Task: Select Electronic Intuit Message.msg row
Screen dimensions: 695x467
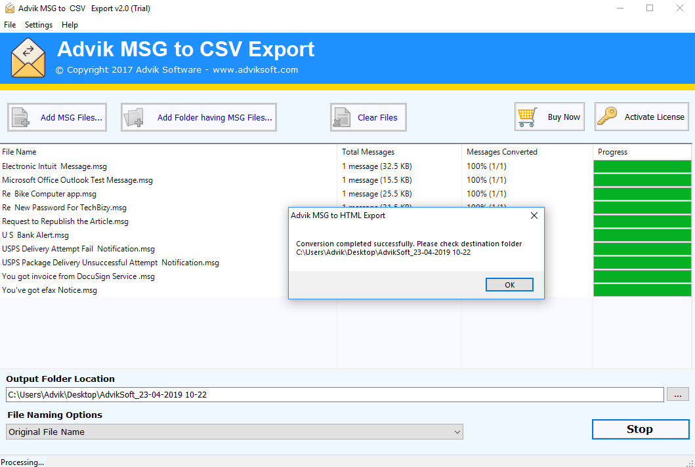Action: coord(54,166)
